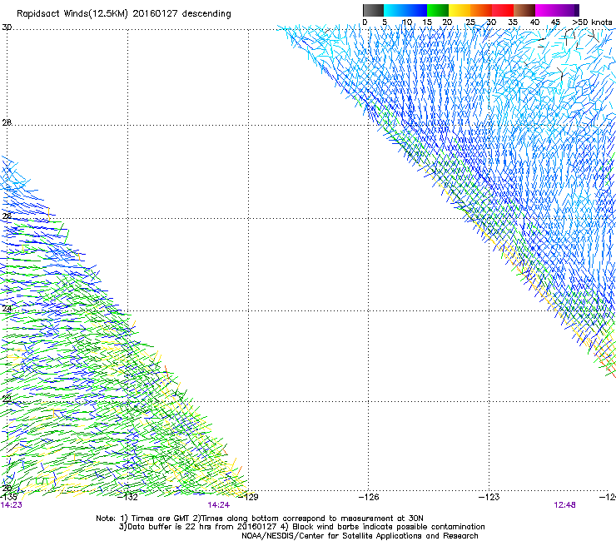Select the magenta 40-45 knots legend segment
616x541 pixels.
click(546, 10)
